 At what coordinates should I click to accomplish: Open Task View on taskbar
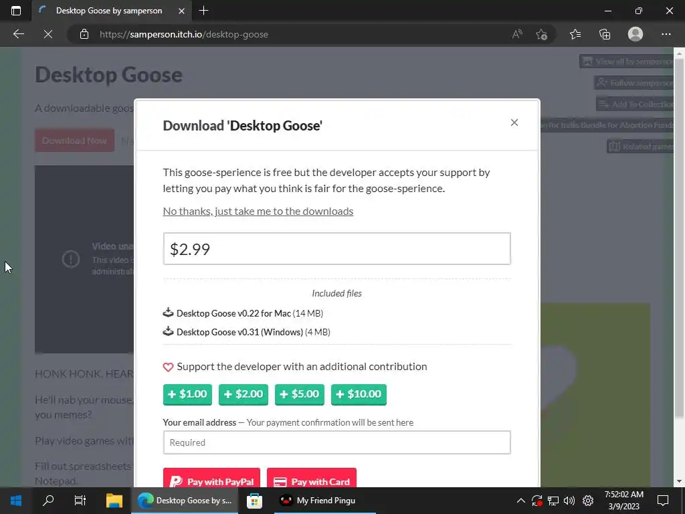point(80,501)
